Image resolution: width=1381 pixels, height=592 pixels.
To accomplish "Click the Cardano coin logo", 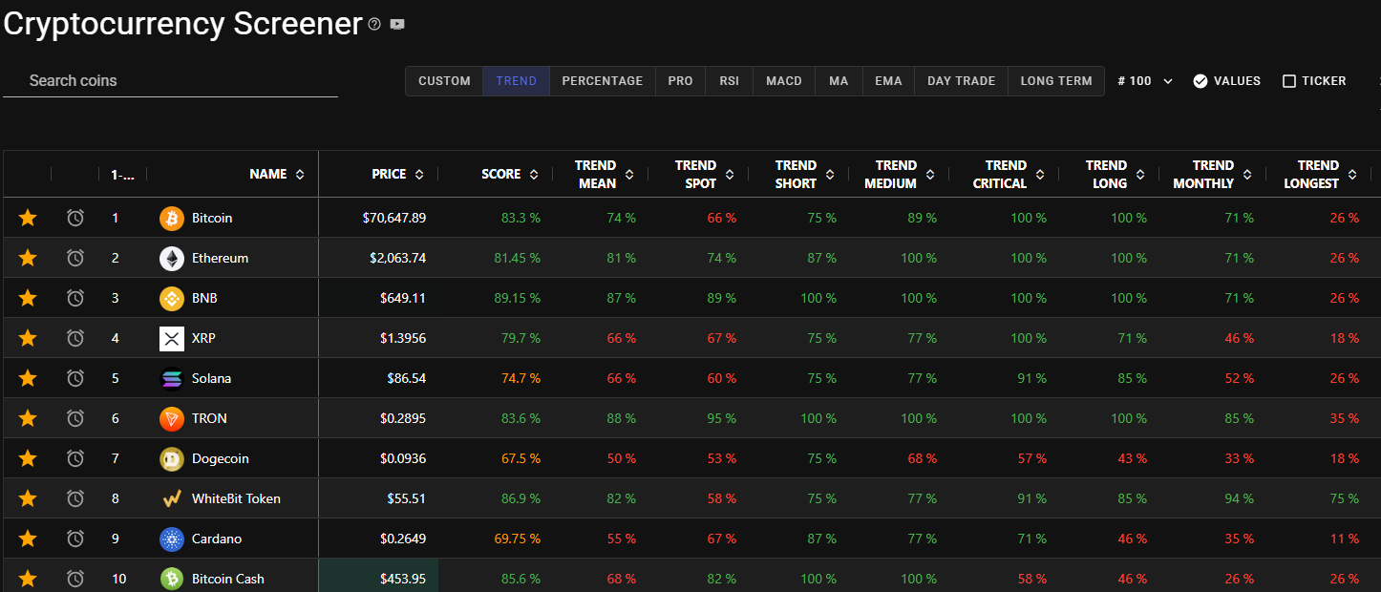I will [x=171, y=539].
